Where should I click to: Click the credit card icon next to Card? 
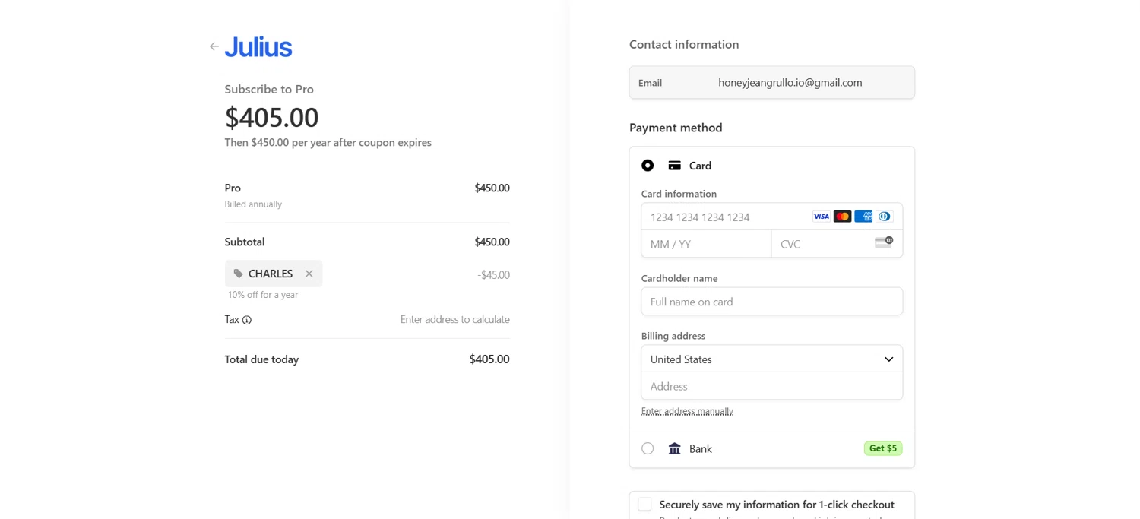tap(674, 166)
